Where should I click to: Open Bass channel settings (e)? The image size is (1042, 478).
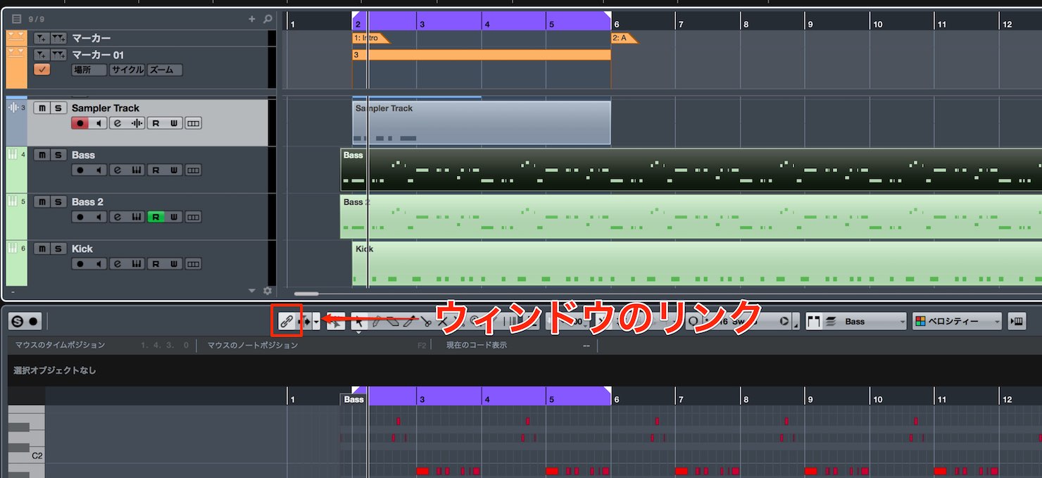click(118, 170)
